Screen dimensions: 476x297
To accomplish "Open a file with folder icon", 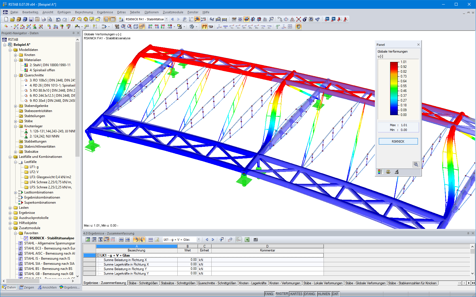I will [x=12, y=19].
